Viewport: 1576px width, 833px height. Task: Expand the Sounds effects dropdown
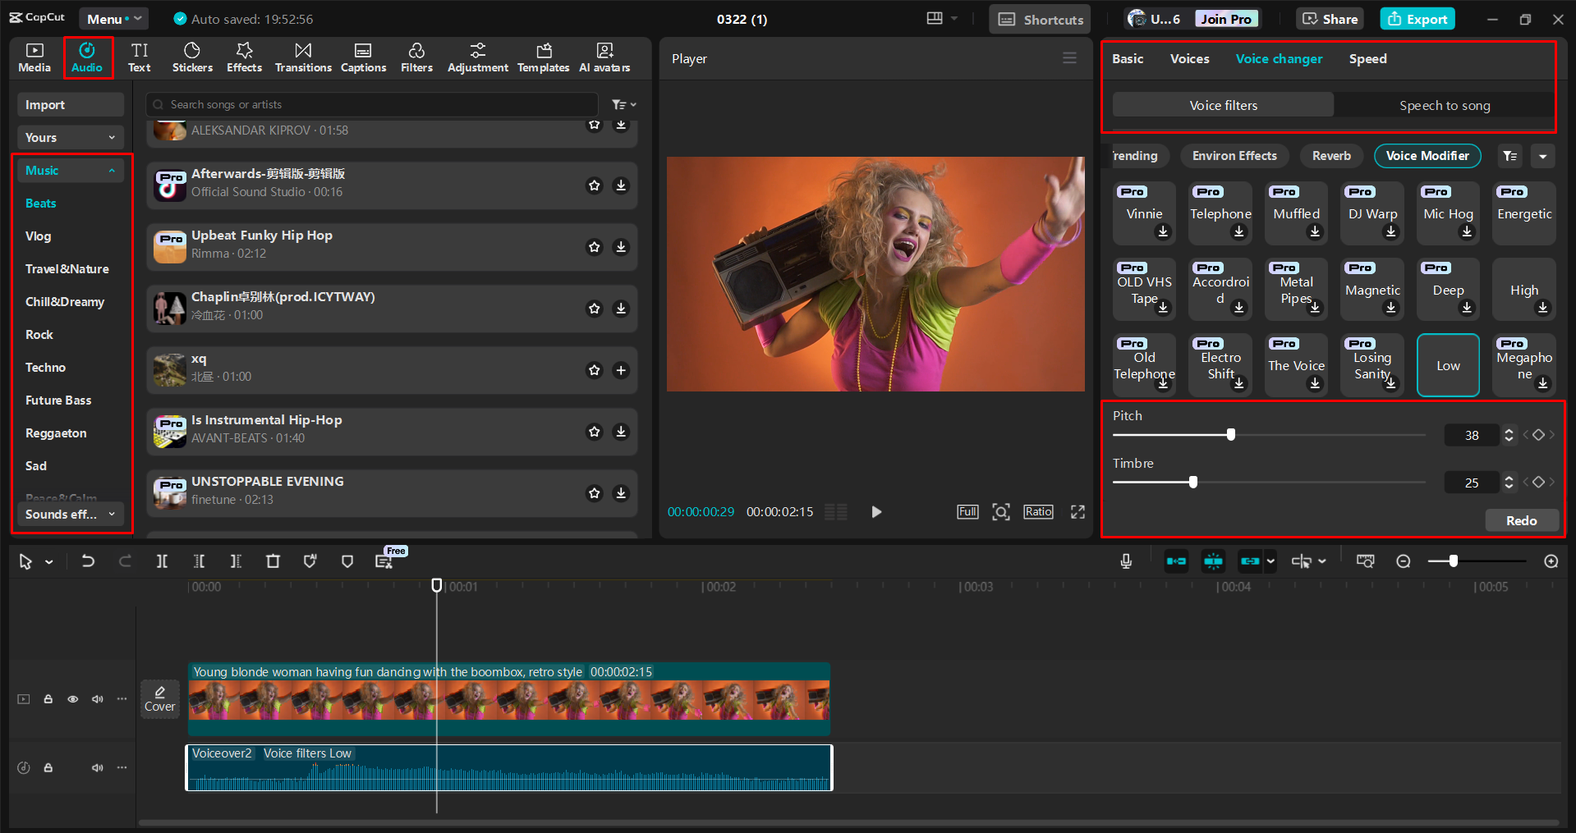coord(70,515)
